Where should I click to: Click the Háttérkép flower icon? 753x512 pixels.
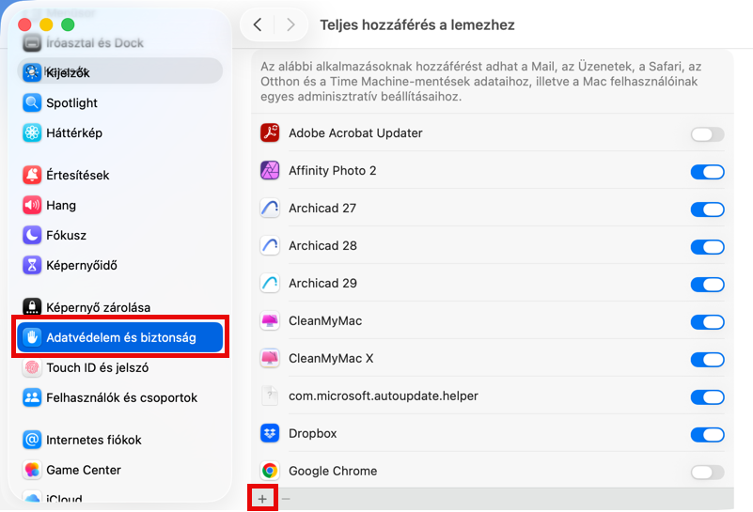32,132
